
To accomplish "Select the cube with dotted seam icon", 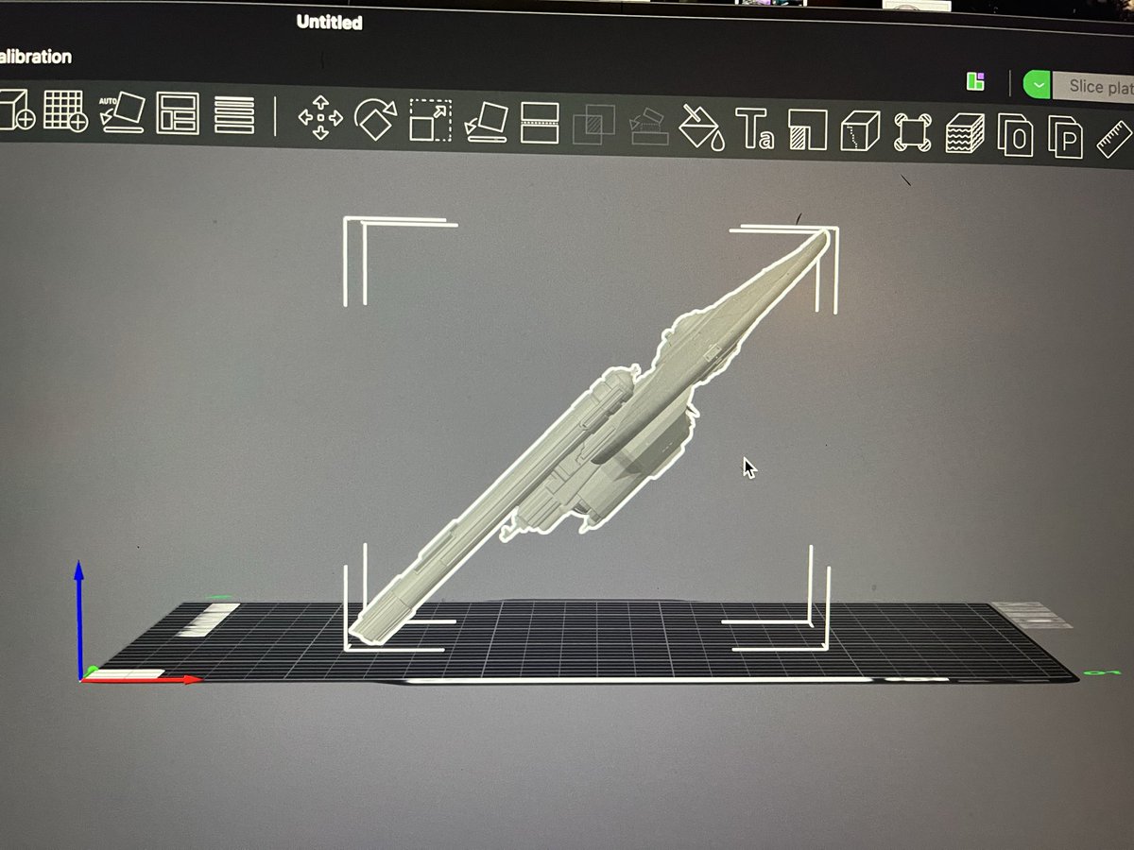I will pos(859,131).
